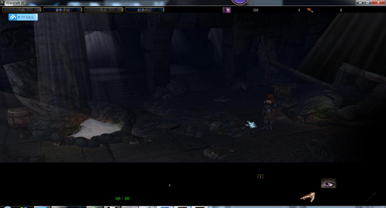Click the greyed 盟友 allies button
Image resolution: width=386 pixels, height=208 pixels.
tap(103, 10)
